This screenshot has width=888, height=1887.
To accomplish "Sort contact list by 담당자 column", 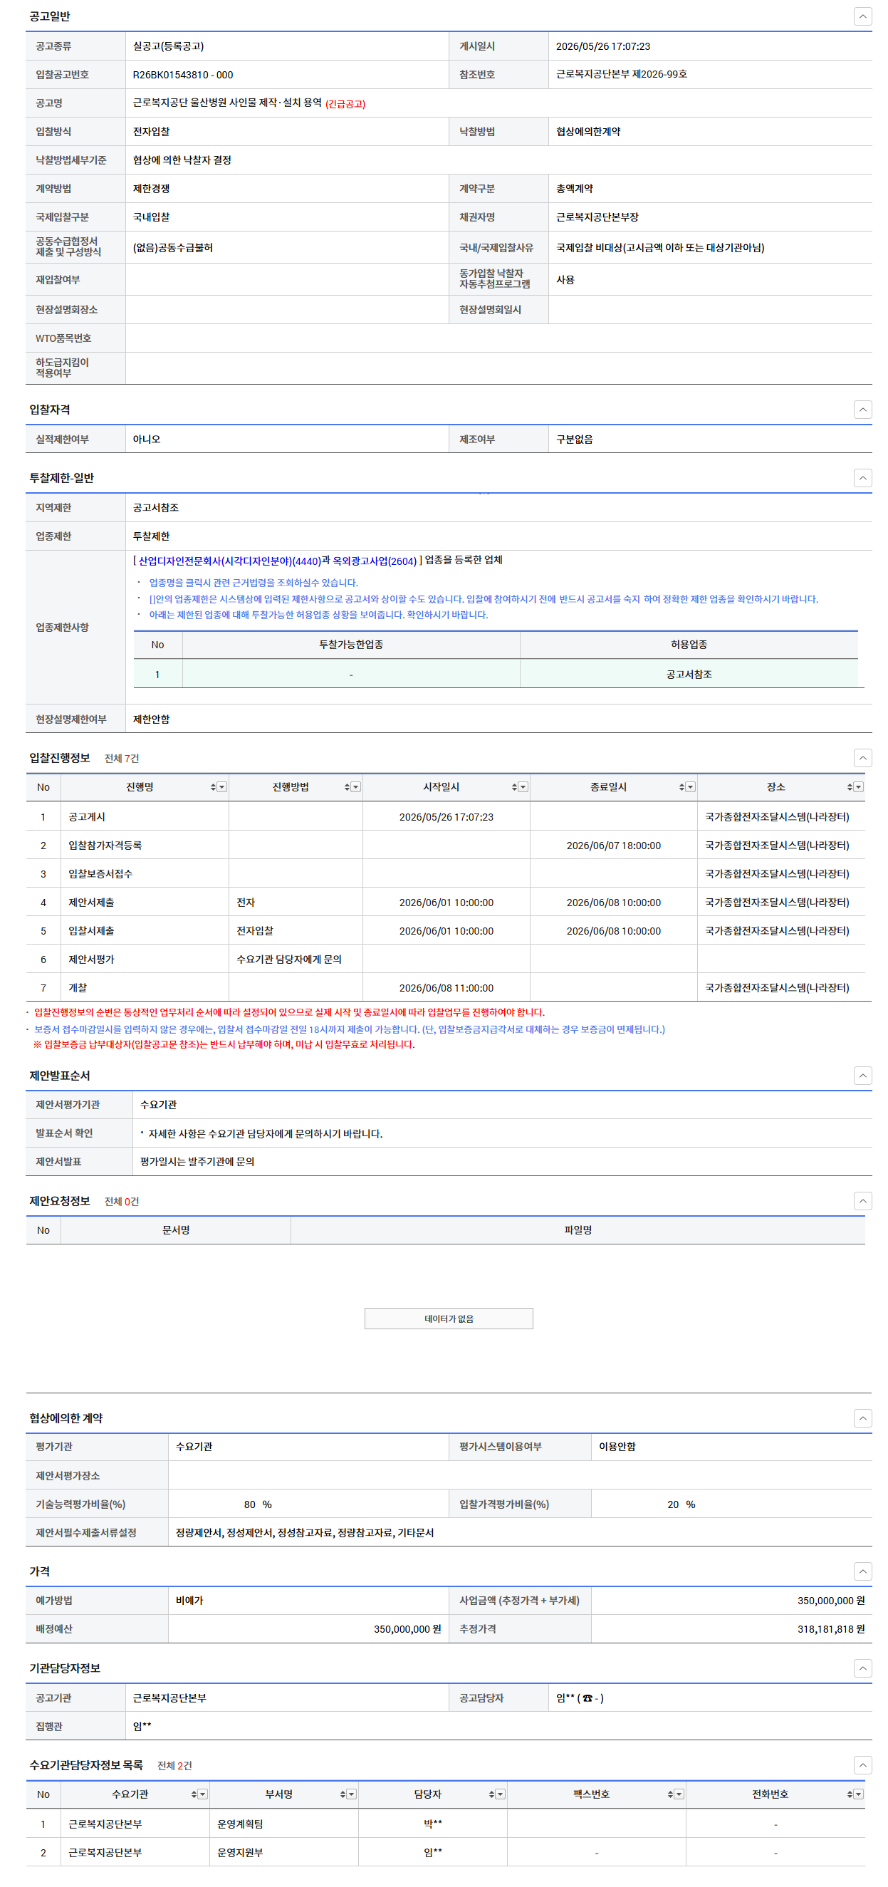I will point(491,1794).
